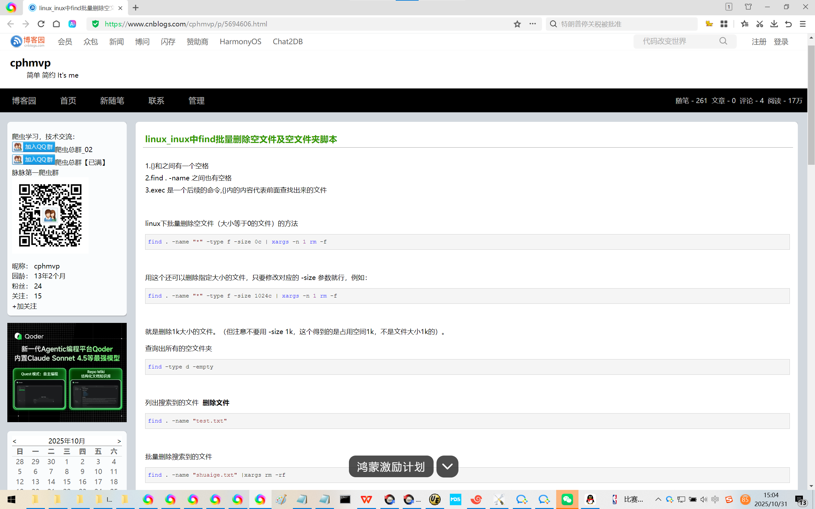Click the 登录 login link

tap(781, 42)
